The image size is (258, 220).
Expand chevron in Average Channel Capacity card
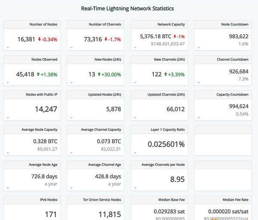coord(71,153)
